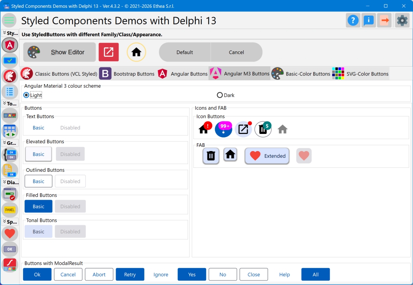Open the dialog window sidebar icon
This screenshot has width=413, height=285.
10,194
